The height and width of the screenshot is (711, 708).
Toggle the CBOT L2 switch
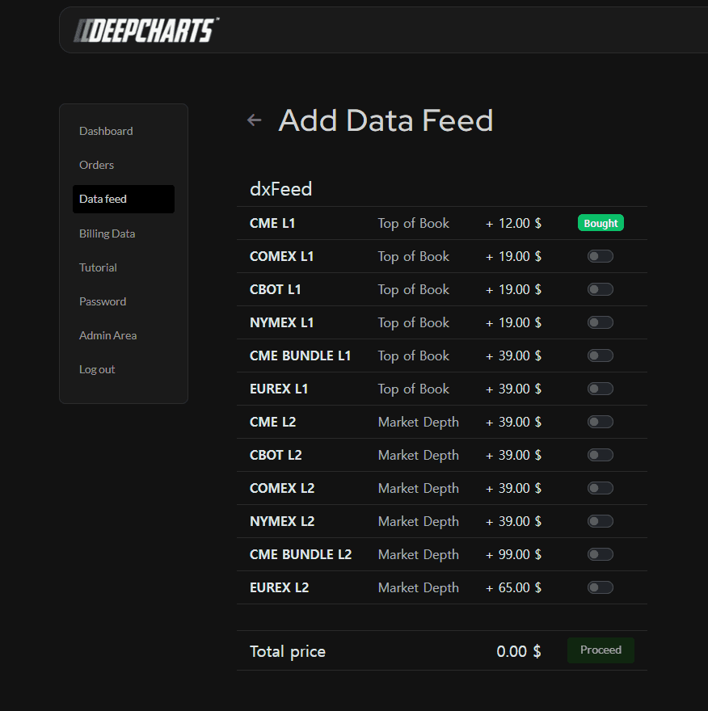(600, 455)
